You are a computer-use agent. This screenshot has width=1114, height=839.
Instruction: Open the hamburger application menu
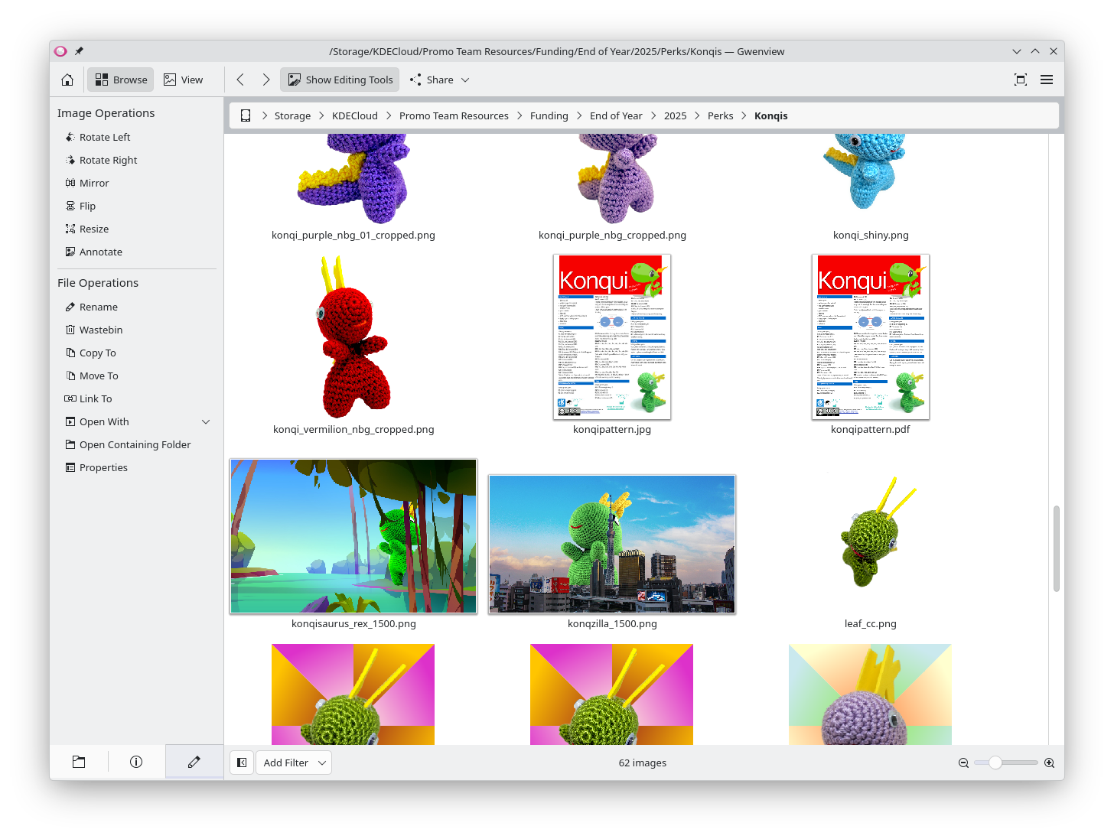(x=1047, y=80)
